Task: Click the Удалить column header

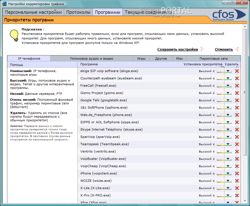Action: click(x=231, y=64)
